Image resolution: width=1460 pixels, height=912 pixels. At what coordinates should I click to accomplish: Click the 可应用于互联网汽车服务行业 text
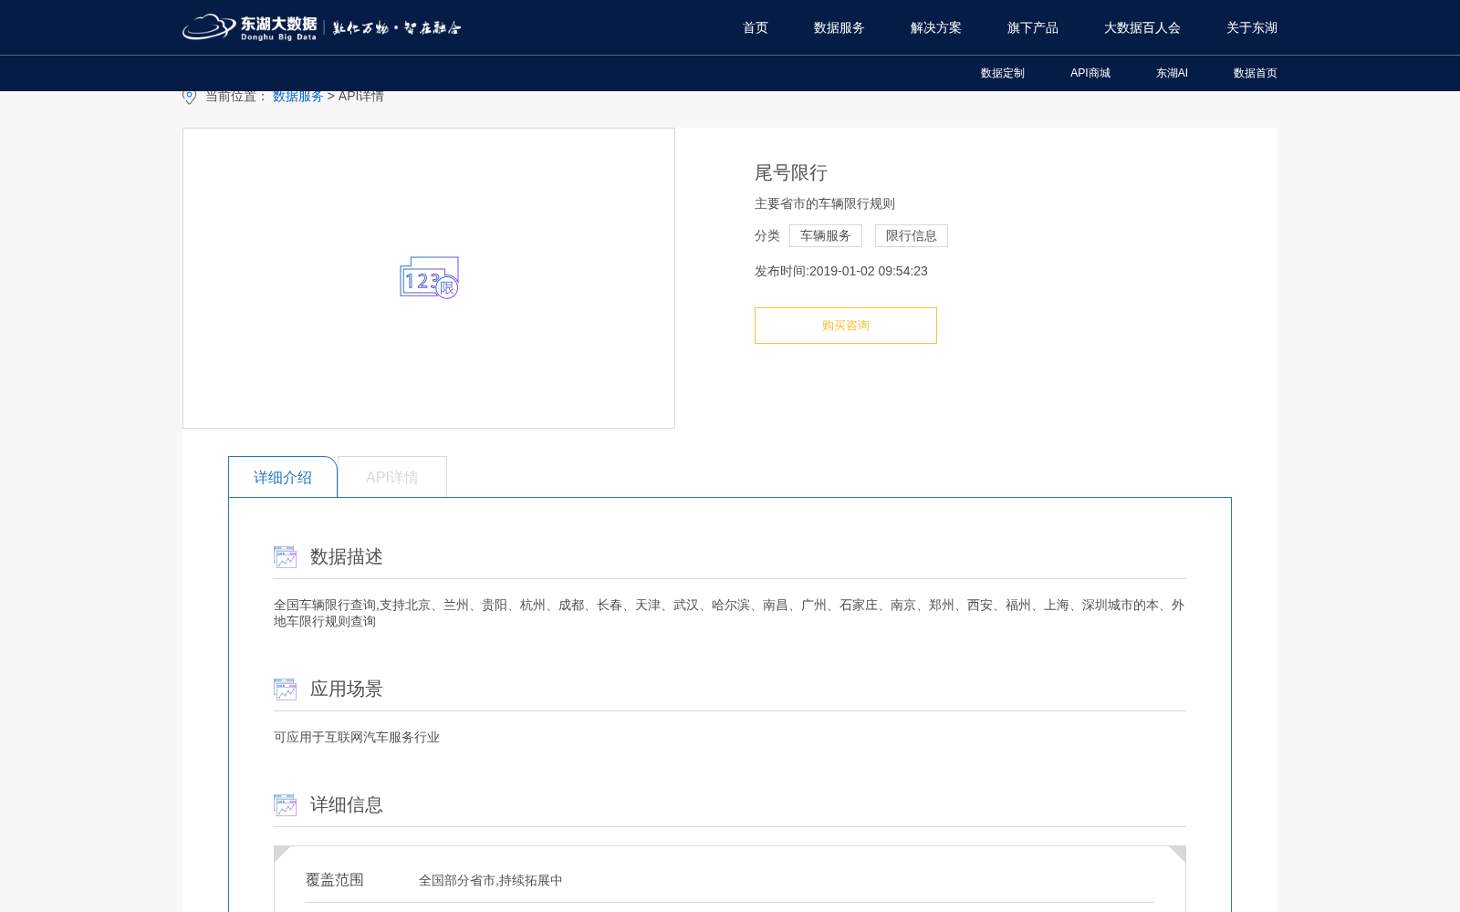tap(357, 737)
